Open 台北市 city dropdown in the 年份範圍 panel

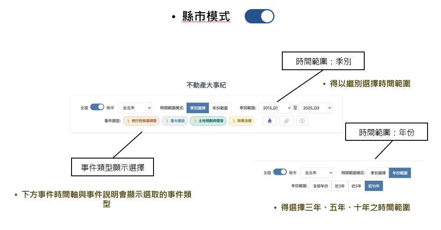317,172
